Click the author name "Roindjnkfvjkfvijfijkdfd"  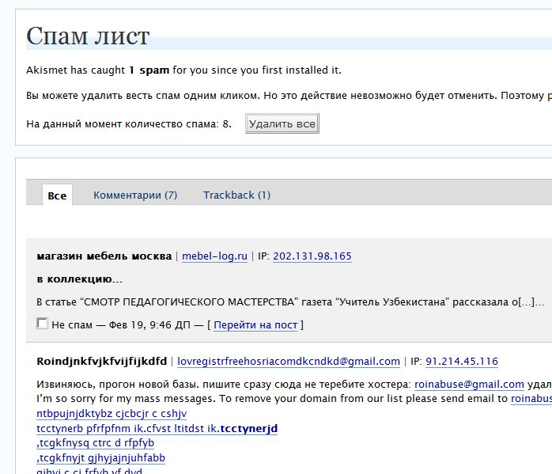101,362
